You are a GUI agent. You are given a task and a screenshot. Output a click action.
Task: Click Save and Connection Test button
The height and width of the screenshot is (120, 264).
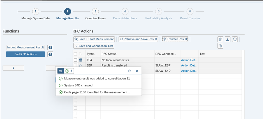(94, 46)
